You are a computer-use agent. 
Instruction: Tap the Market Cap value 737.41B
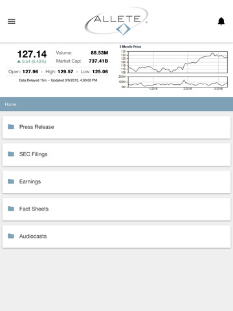pyautogui.click(x=98, y=61)
